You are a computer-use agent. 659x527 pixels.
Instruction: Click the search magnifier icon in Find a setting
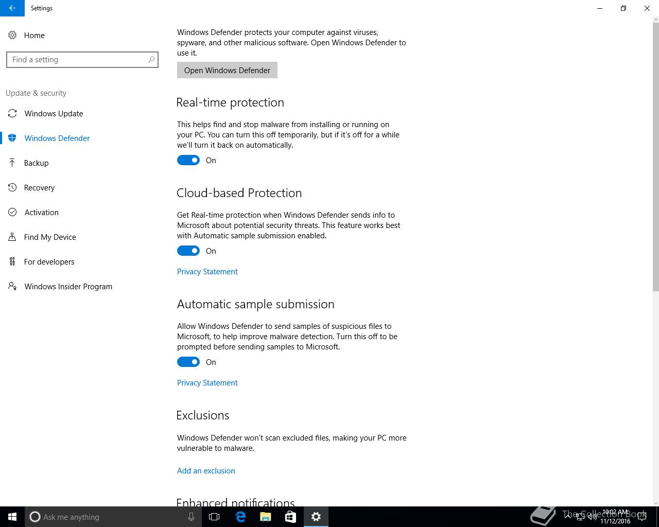(151, 60)
